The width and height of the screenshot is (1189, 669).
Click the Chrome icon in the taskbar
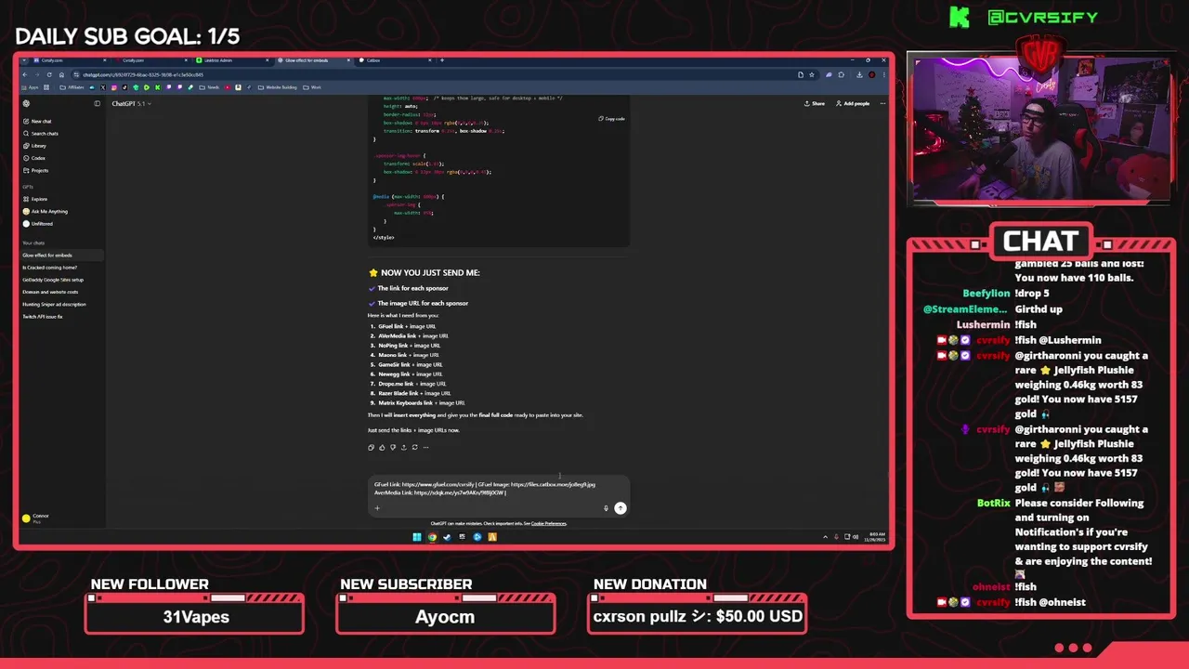pos(432,537)
